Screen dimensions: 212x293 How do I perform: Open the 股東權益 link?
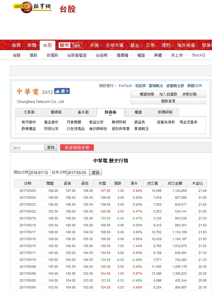coord(29,128)
